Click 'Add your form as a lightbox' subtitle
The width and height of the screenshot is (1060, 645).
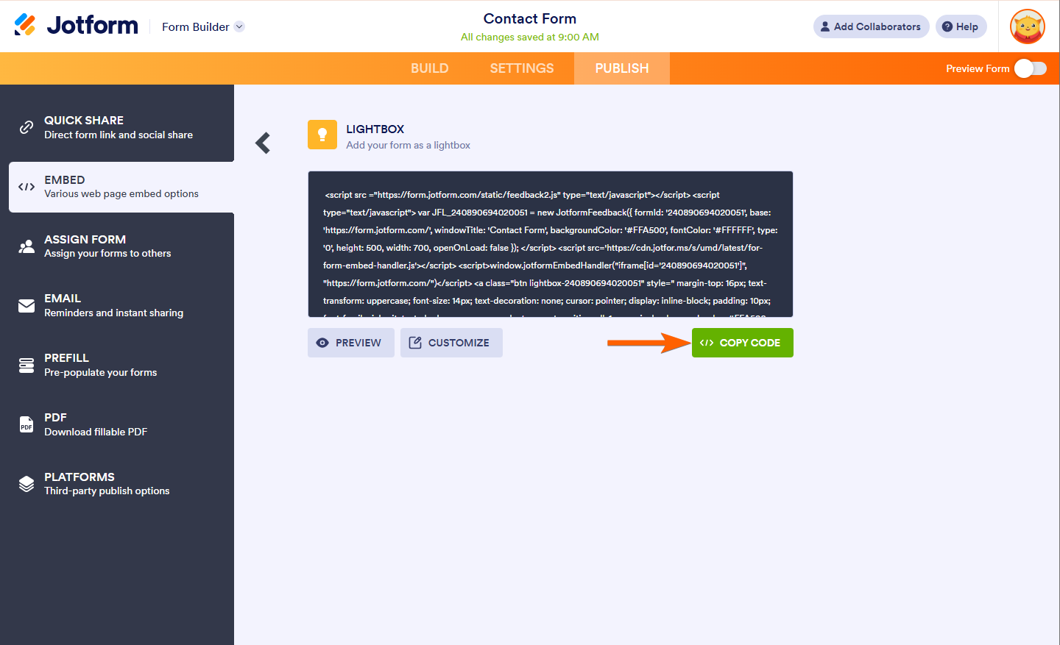(x=409, y=145)
